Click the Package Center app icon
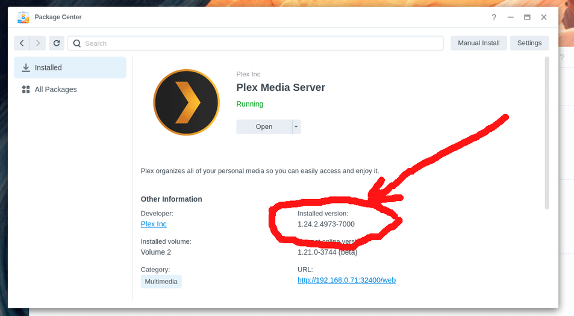Screen dimensions: 574x316 (23, 17)
